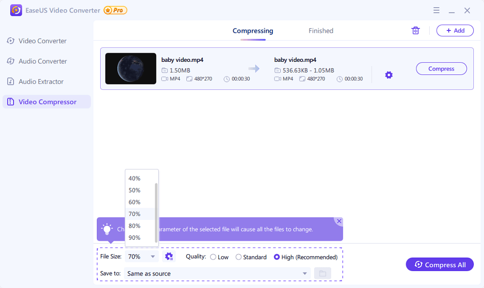The image size is (484, 288).
Task: Expand the Save to location dropdown
Action: point(305,274)
